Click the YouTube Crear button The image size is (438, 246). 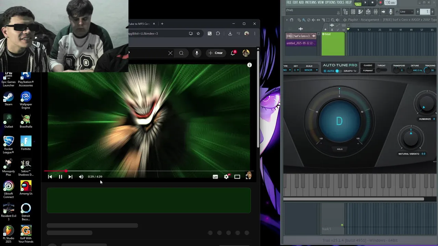tap(216, 53)
